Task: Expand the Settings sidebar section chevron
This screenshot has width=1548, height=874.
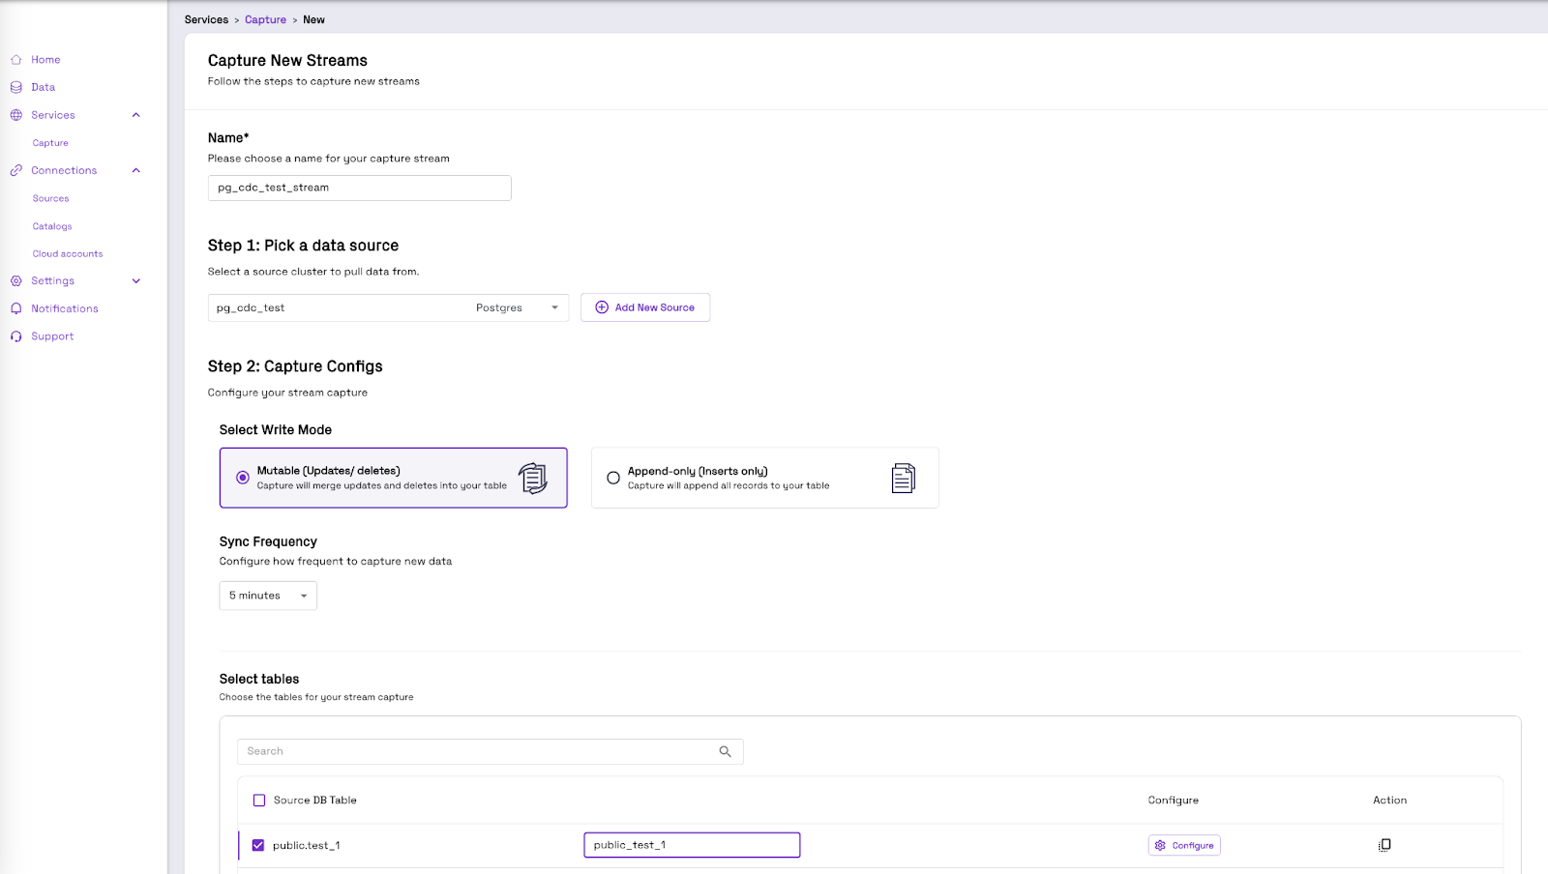Action: click(x=136, y=281)
